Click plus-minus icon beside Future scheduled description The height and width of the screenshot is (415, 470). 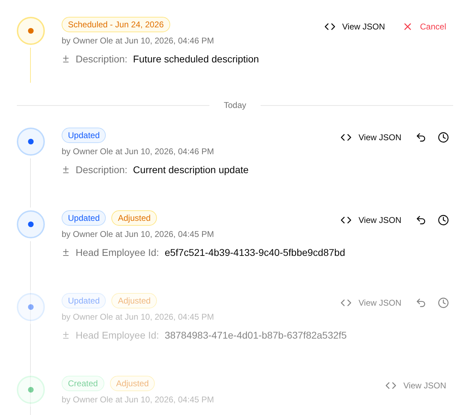click(x=66, y=59)
